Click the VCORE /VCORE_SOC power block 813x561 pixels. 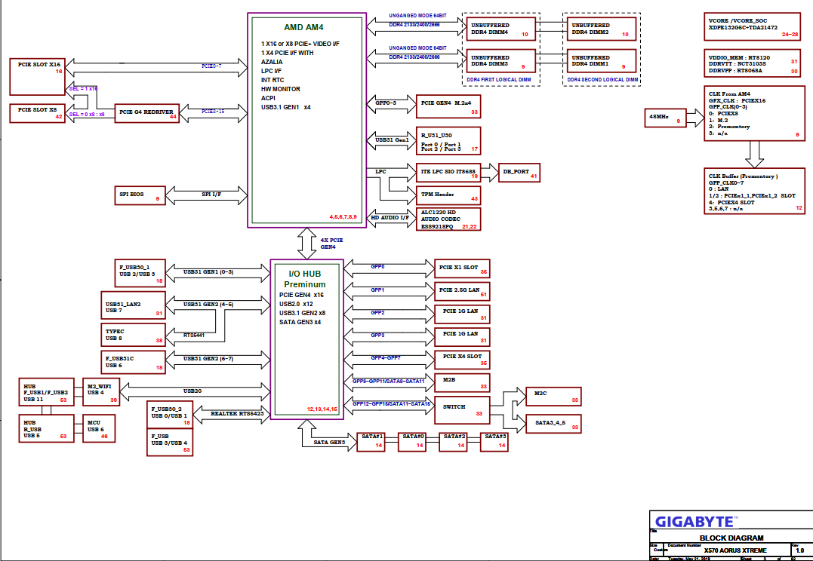pyautogui.click(x=753, y=27)
